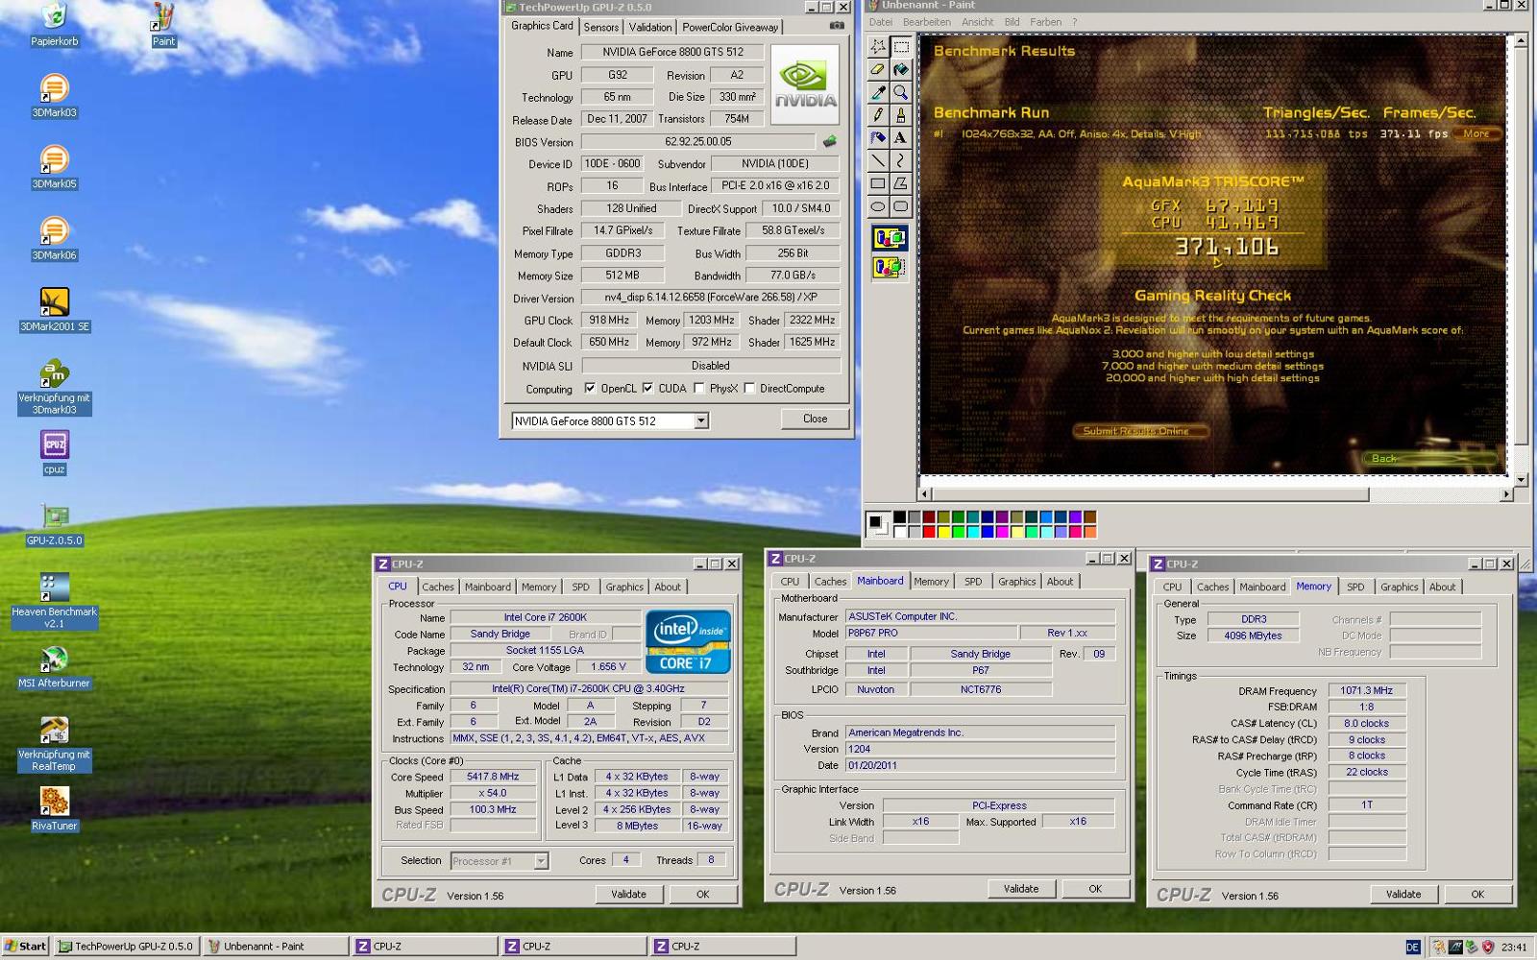Pick the Text tool in Paint
The height and width of the screenshot is (960, 1537).
[901, 138]
